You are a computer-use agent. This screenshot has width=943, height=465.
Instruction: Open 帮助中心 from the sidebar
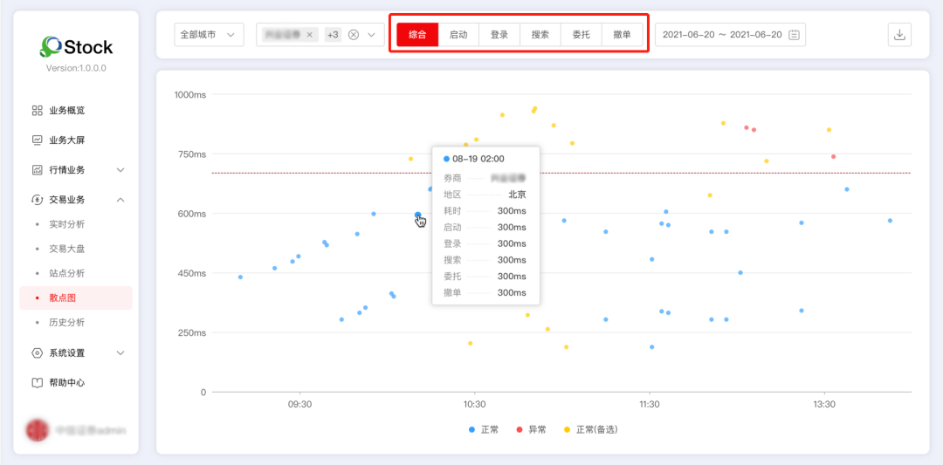(x=66, y=383)
